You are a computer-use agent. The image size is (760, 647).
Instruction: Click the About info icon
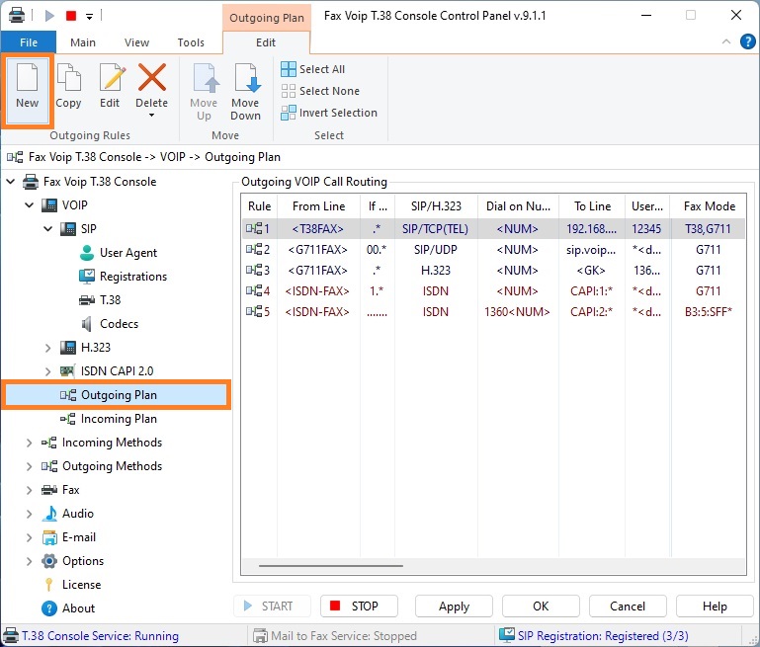coord(49,608)
